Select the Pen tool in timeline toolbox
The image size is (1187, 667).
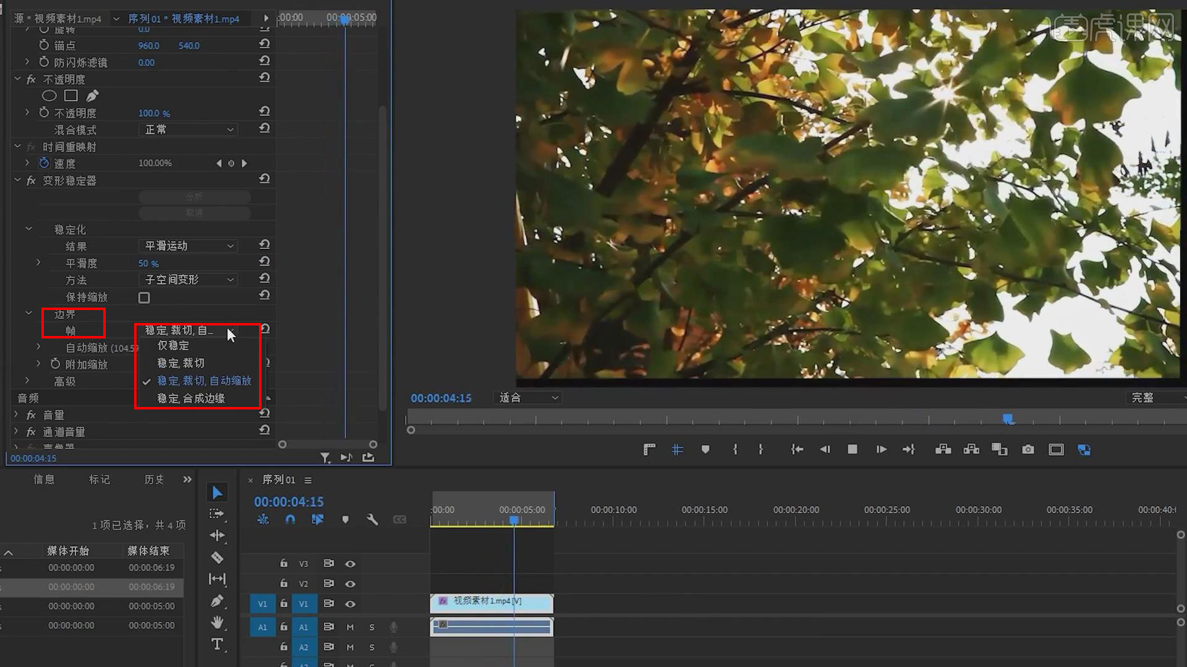pyautogui.click(x=217, y=601)
